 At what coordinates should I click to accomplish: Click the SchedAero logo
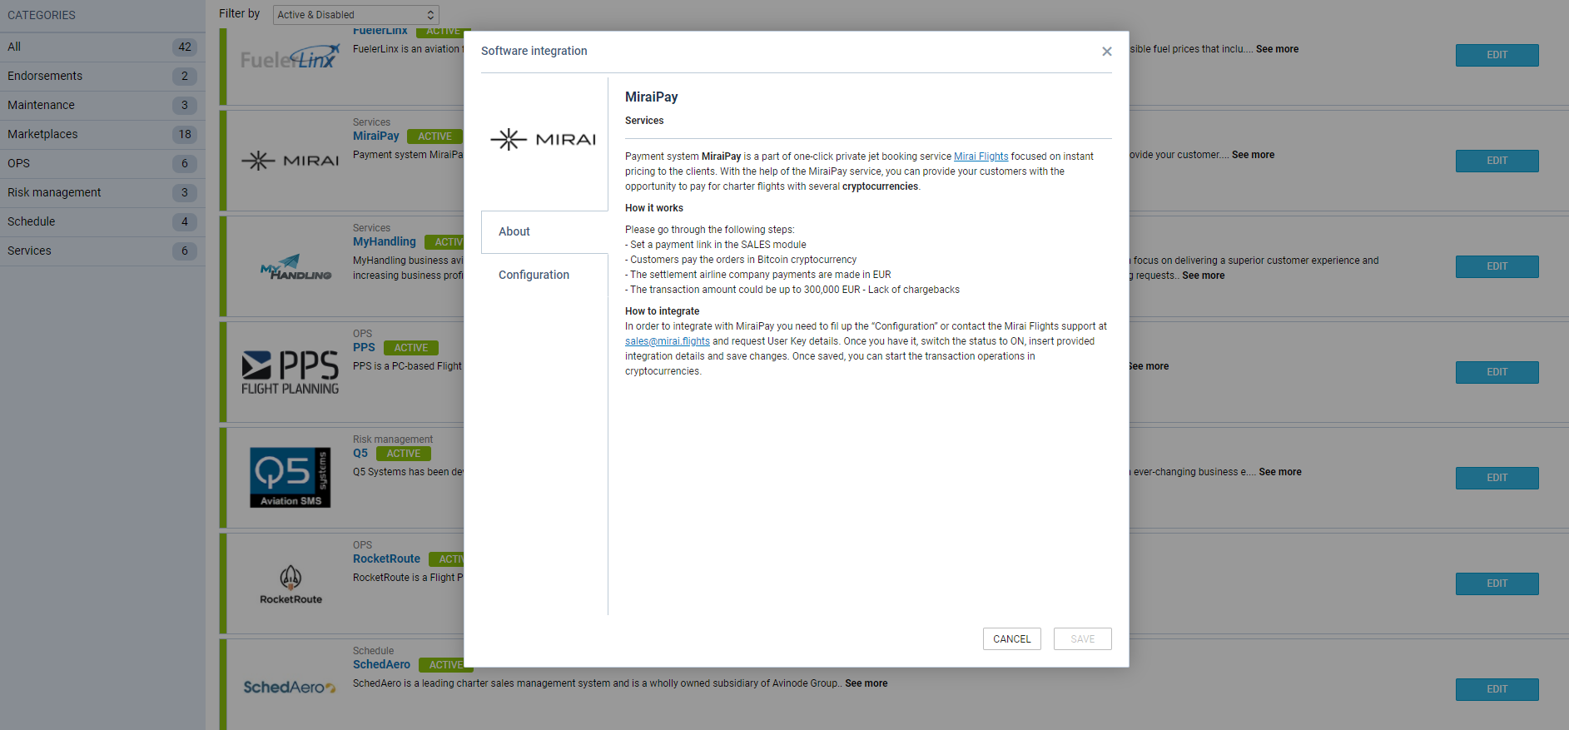pos(289,688)
